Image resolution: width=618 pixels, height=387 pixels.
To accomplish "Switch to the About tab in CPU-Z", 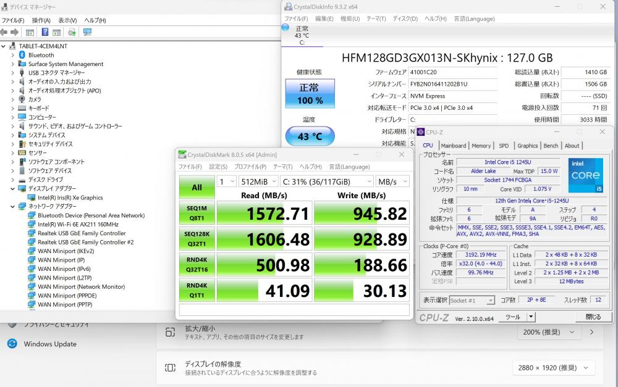I will pos(572,146).
